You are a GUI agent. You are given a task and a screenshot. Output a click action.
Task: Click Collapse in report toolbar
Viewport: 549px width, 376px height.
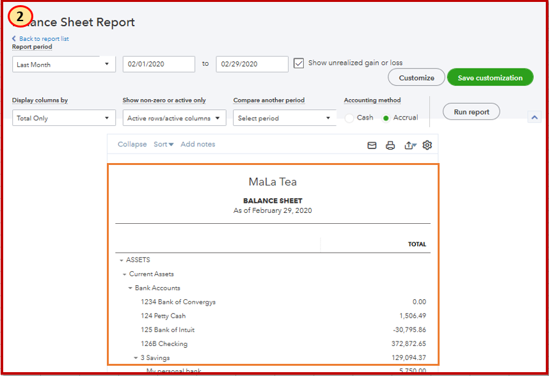[x=132, y=144]
